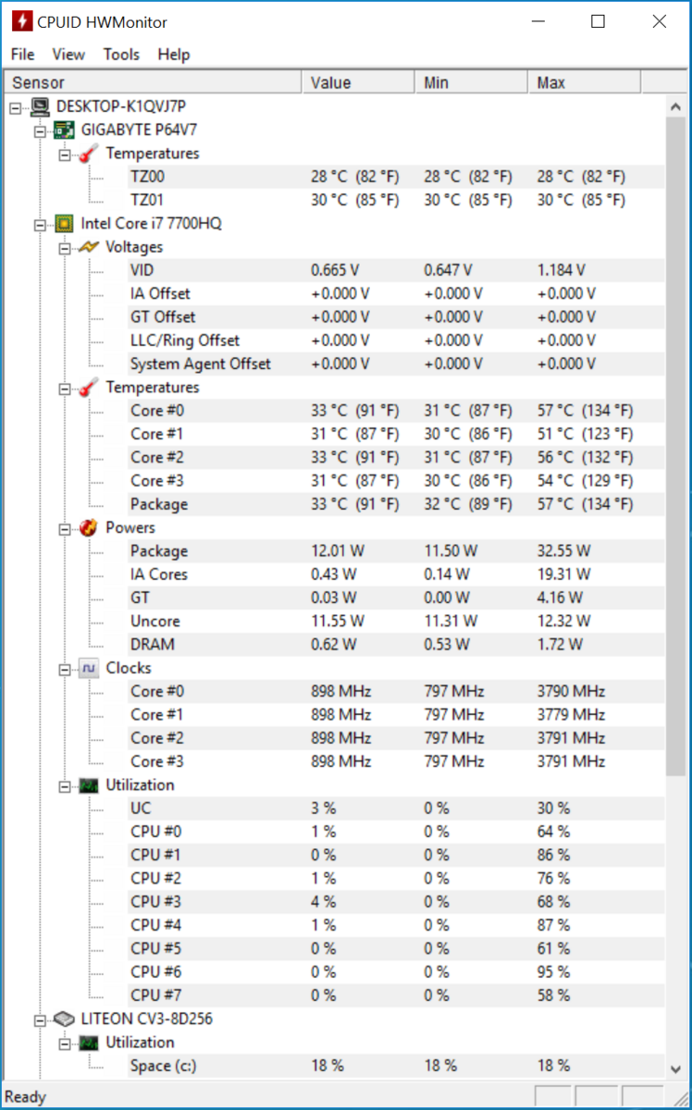Screen dimensions: 692x1110
Task: Collapse the Voltages tree branch
Action: pyautogui.click(x=65, y=247)
